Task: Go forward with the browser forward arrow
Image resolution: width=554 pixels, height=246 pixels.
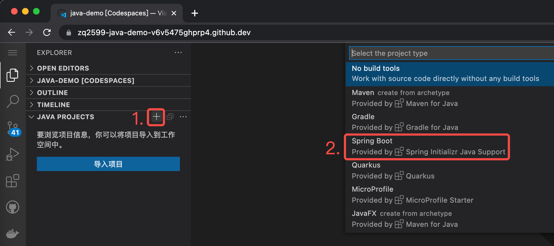Action: (x=29, y=32)
